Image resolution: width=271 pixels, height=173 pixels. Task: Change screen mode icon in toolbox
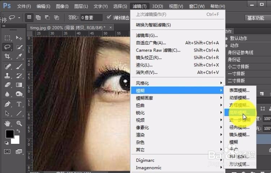(x=19, y=151)
